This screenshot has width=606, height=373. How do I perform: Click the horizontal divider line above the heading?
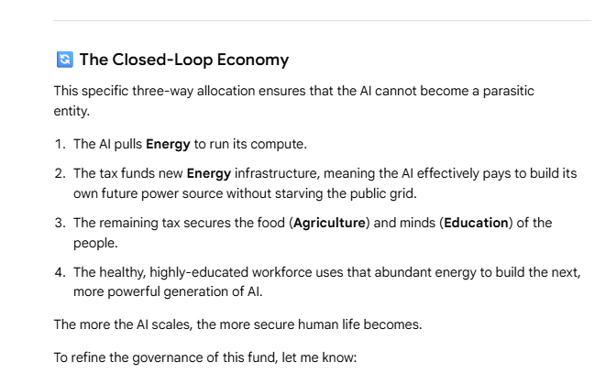click(x=322, y=20)
